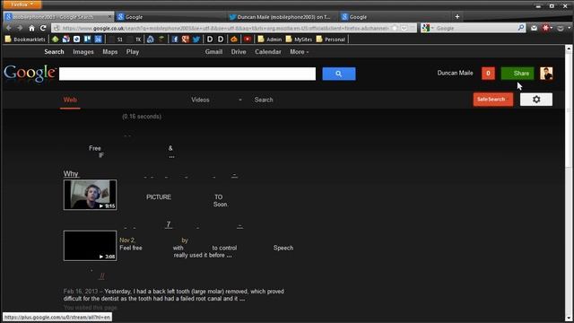Open the Facebook bookmark icon
The width and height of the screenshot is (574, 323).
pos(175,39)
